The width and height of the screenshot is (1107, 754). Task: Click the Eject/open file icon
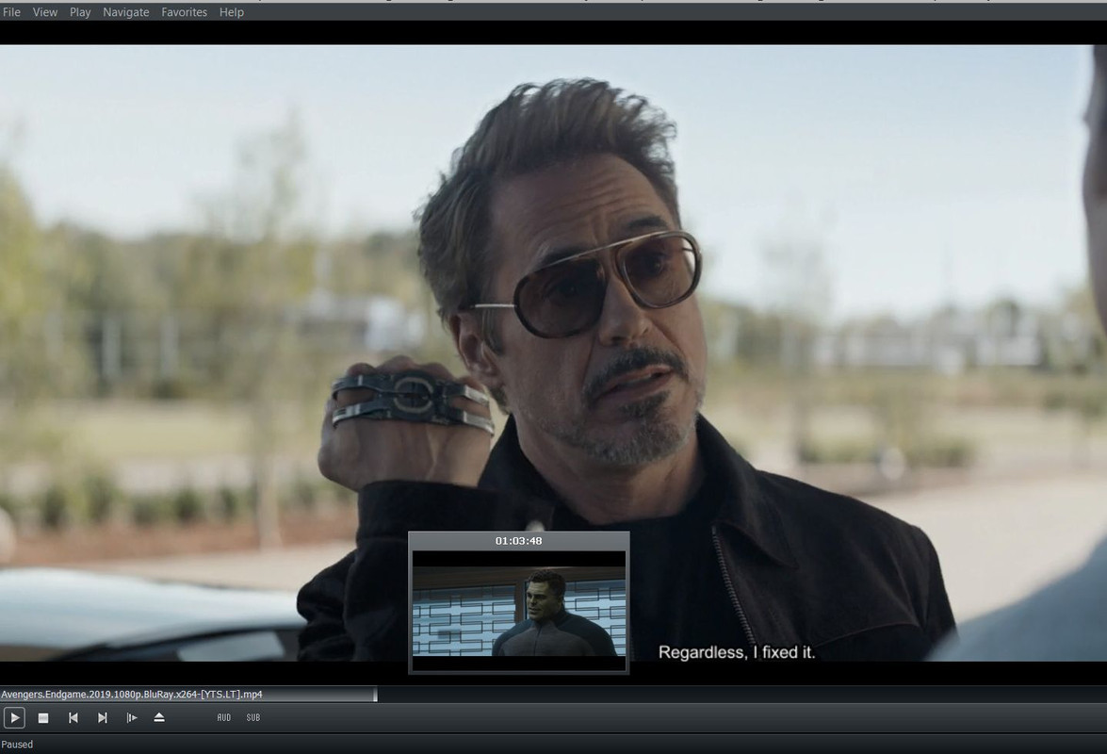click(159, 717)
